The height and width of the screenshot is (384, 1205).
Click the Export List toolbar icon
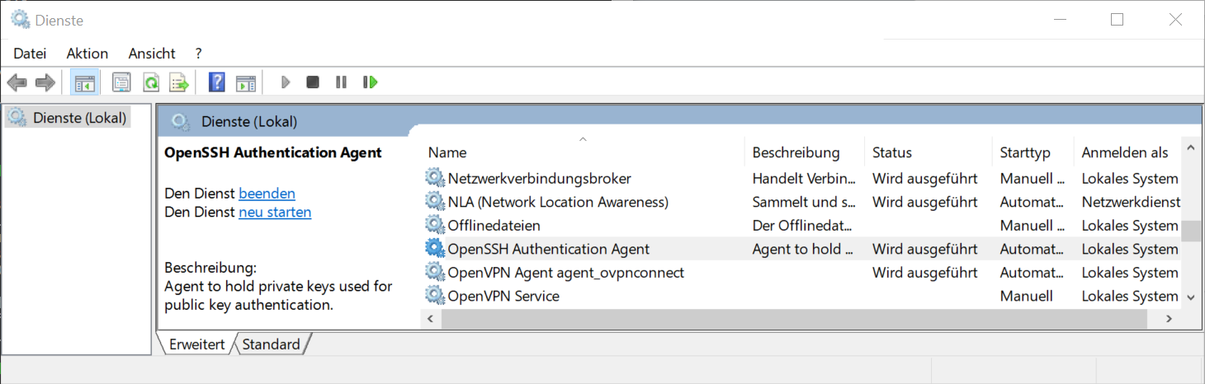coord(179,82)
